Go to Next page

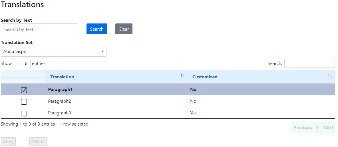328,128
